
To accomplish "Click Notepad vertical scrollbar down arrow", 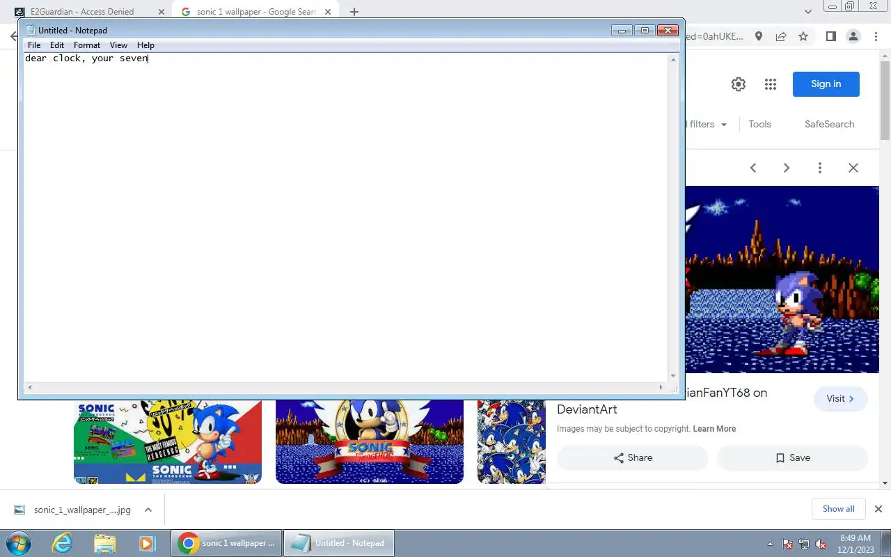I will click(673, 376).
